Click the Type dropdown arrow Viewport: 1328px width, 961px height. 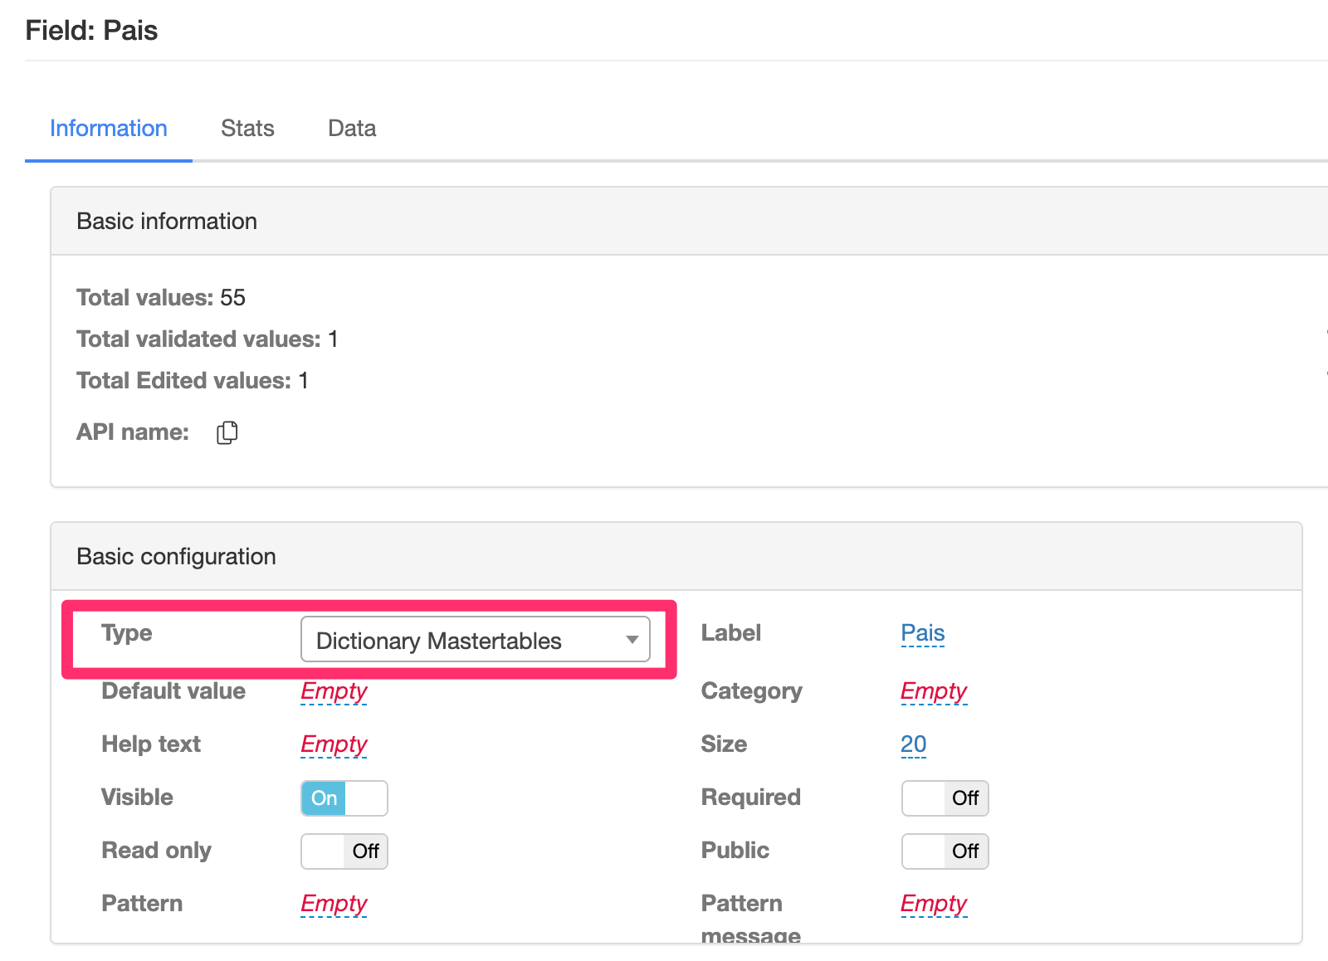[632, 640]
